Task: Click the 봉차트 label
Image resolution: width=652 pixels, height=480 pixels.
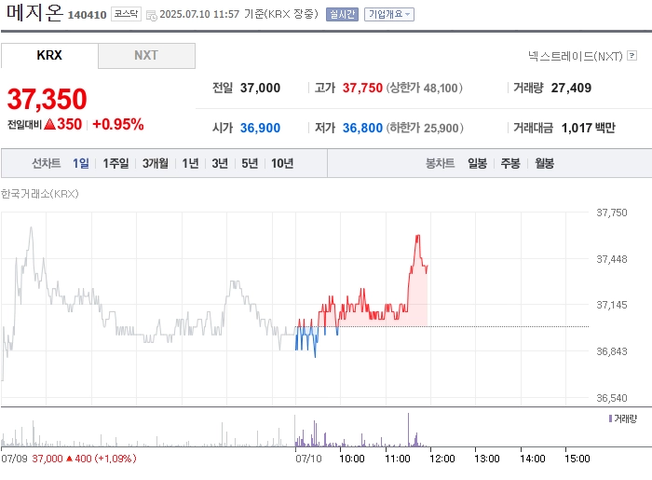Action: [440, 163]
